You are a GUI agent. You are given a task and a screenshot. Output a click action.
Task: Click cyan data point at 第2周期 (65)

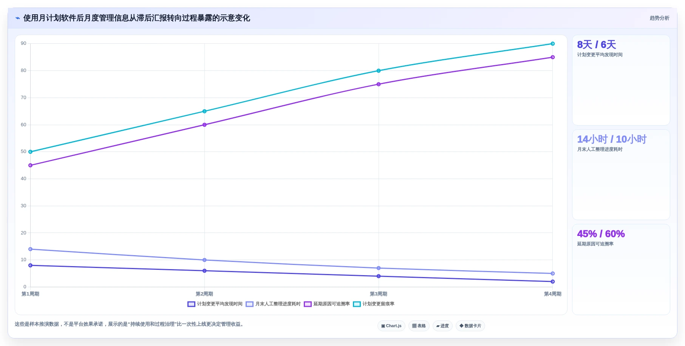[204, 111]
